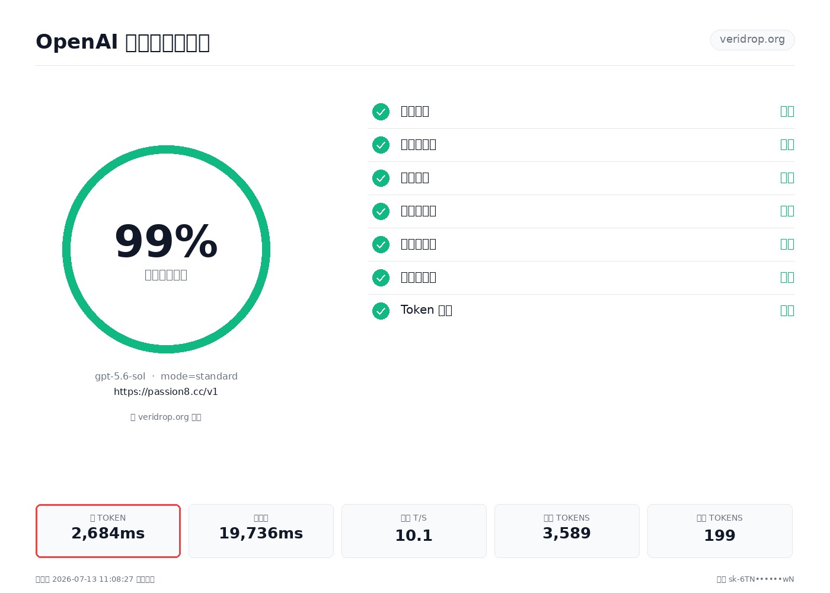Select the red-outlined 2,684ms first TOKEN card
This screenshot has width=830, height=593.
pos(108,531)
